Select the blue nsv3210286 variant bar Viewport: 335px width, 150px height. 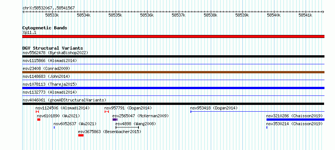click(x=295, y=120)
